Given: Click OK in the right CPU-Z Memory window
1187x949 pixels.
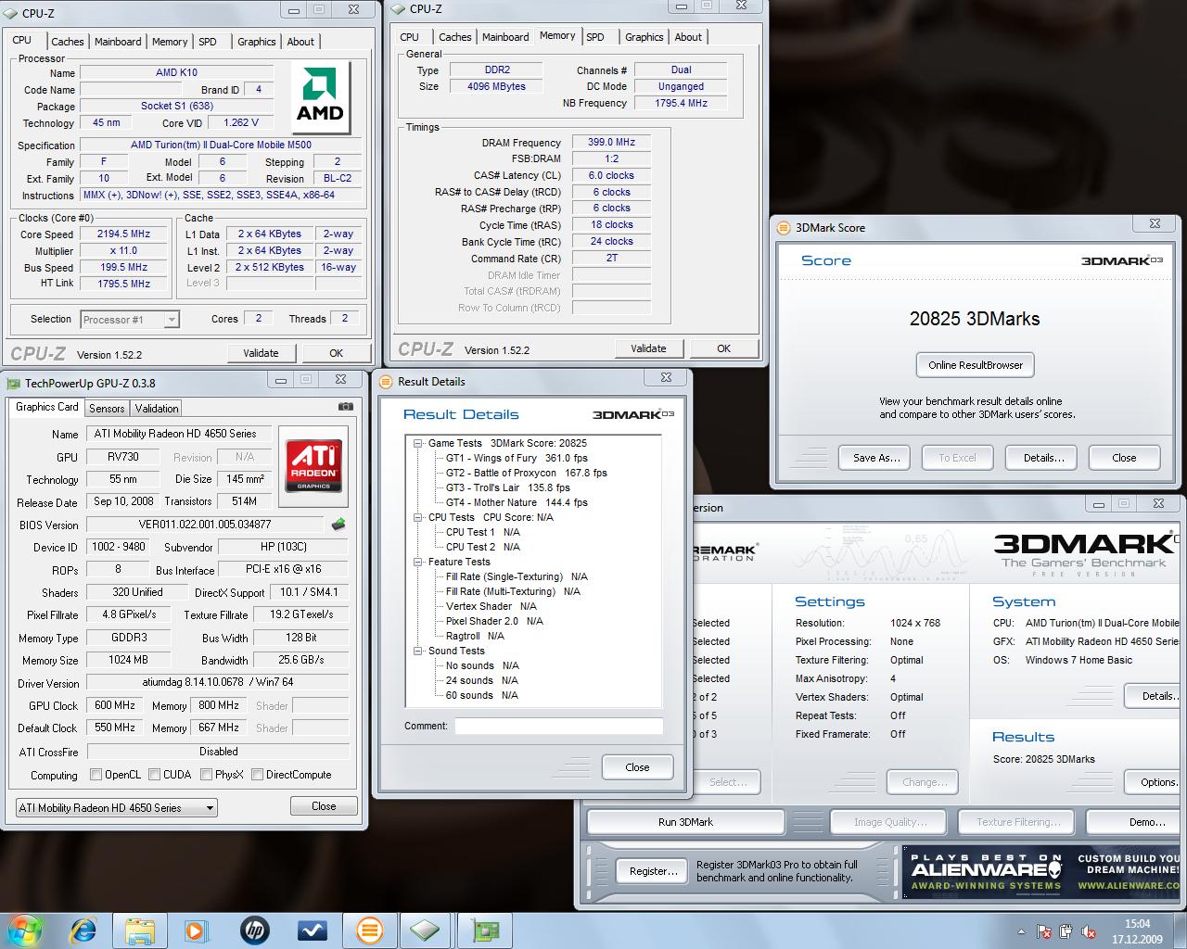Looking at the screenshot, I should pos(723,348).
